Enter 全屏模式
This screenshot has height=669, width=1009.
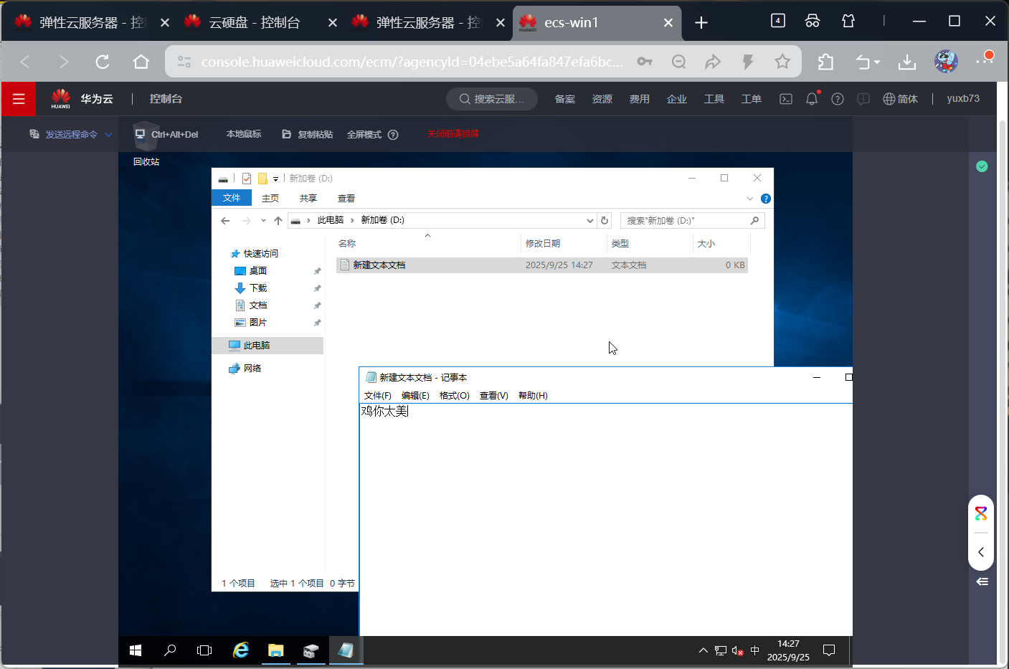(364, 134)
